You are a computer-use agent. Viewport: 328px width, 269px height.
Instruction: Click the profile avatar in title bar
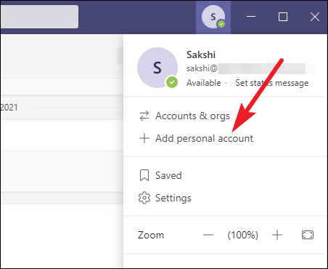pyautogui.click(x=213, y=17)
